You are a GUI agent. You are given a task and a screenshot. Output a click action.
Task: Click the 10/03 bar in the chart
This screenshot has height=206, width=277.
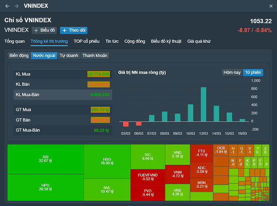(190, 113)
